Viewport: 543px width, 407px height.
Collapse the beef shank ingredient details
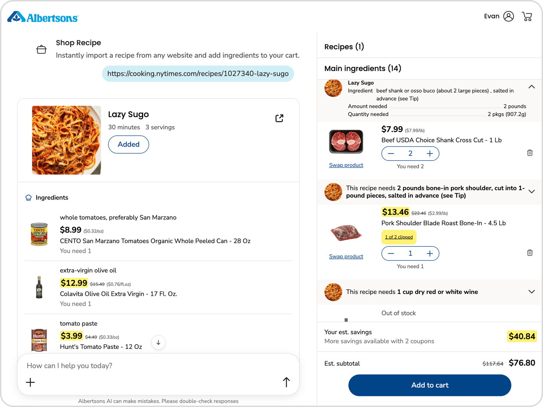[532, 87]
